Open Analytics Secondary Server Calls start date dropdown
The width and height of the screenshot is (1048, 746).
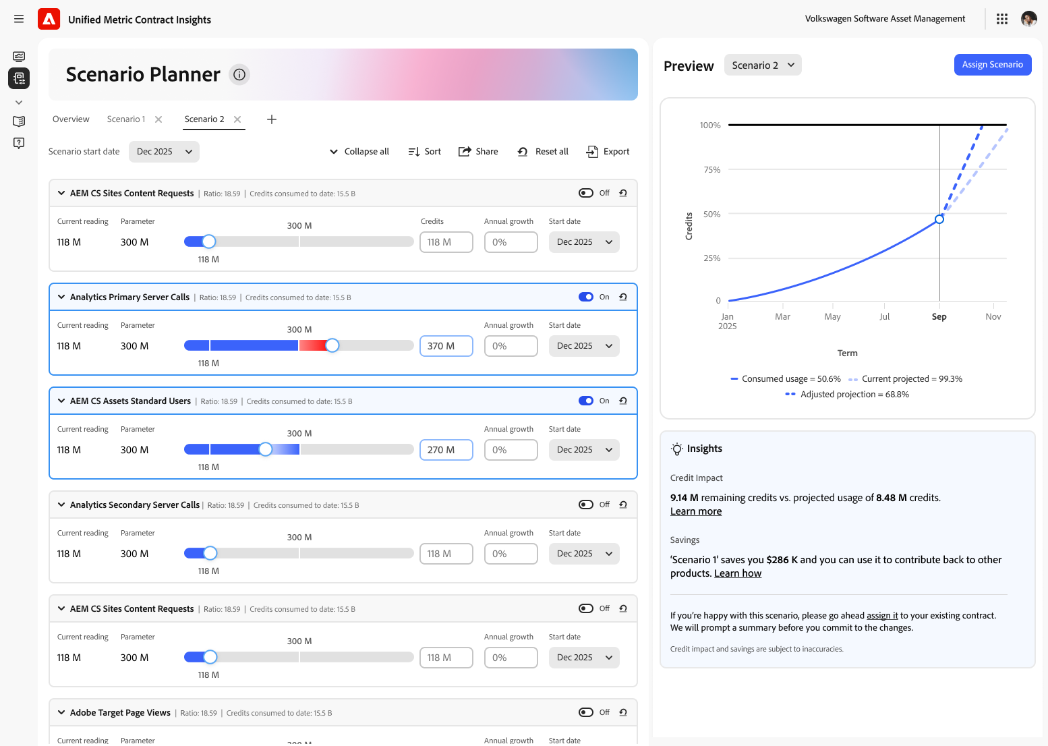pyautogui.click(x=584, y=554)
